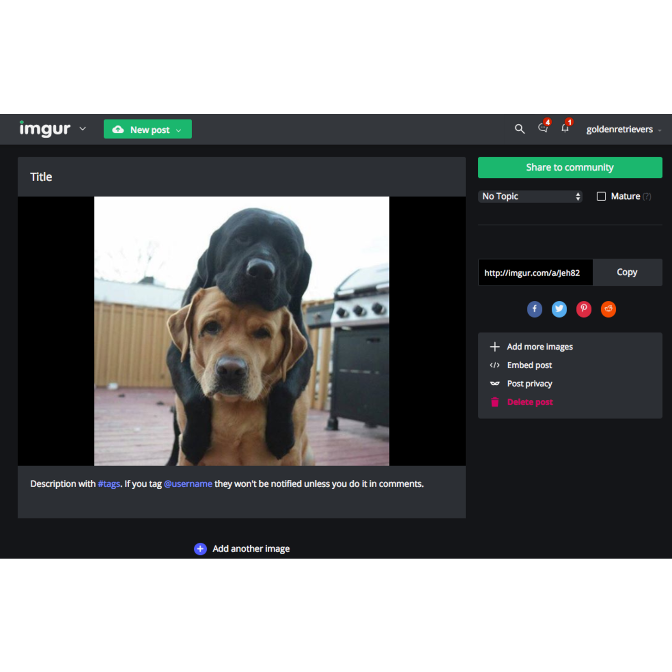The height and width of the screenshot is (672, 672).
Task: Check messages via the chat icon
Action: pyautogui.click(x=542, y=129)
